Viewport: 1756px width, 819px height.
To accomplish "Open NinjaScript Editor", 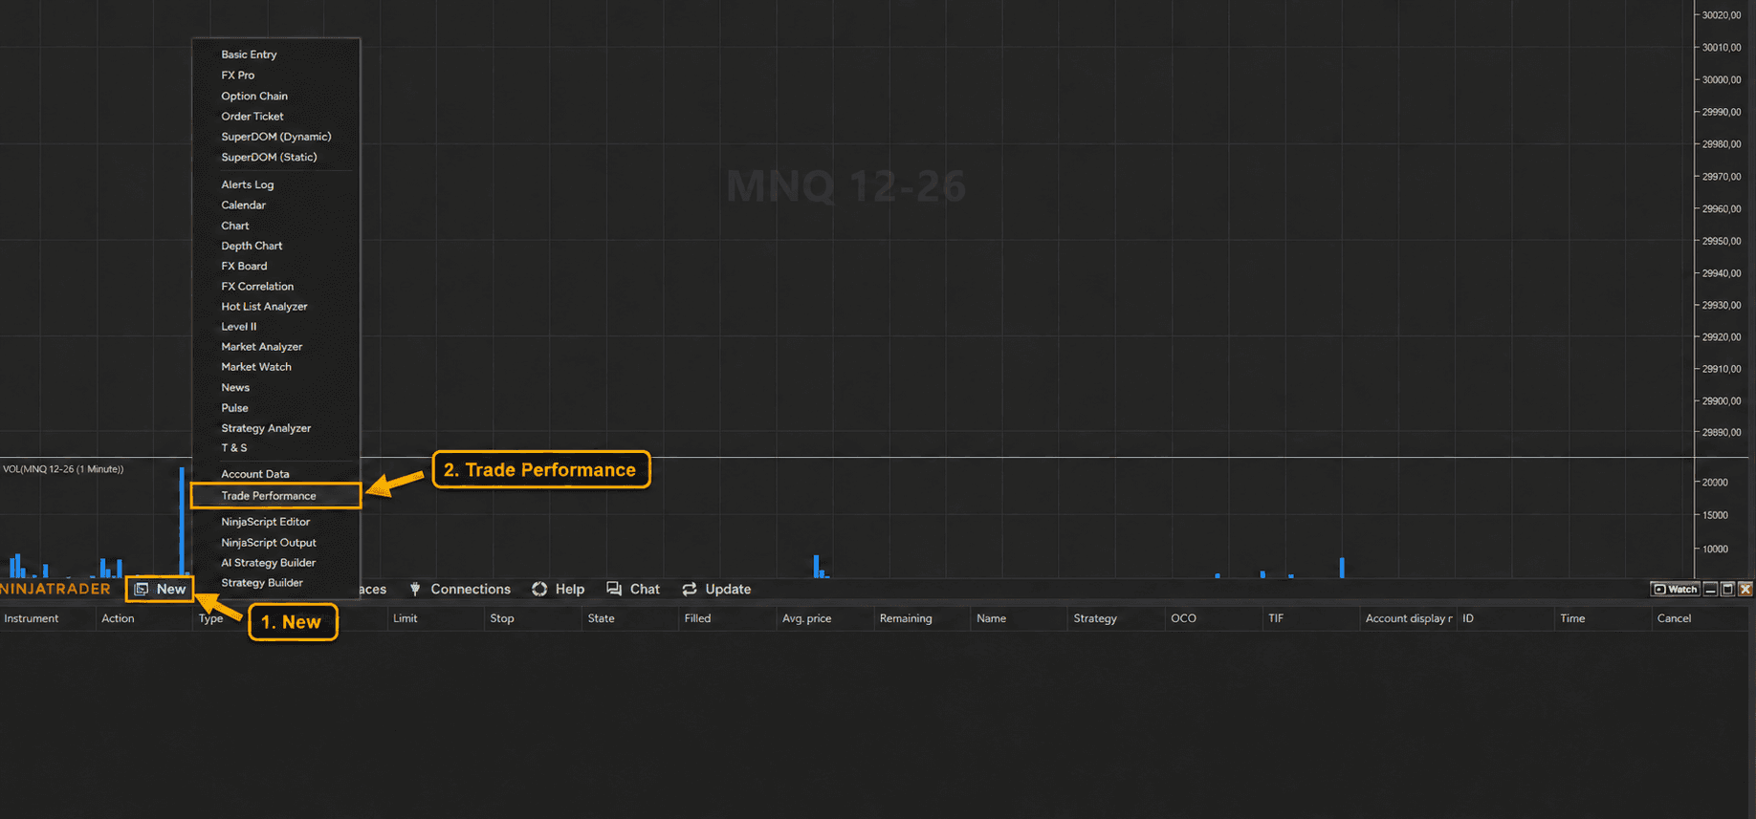I will pos(266,522).
